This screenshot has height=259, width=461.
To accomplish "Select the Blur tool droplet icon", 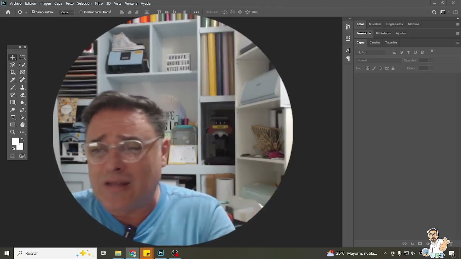I will [x=22, y=103].
